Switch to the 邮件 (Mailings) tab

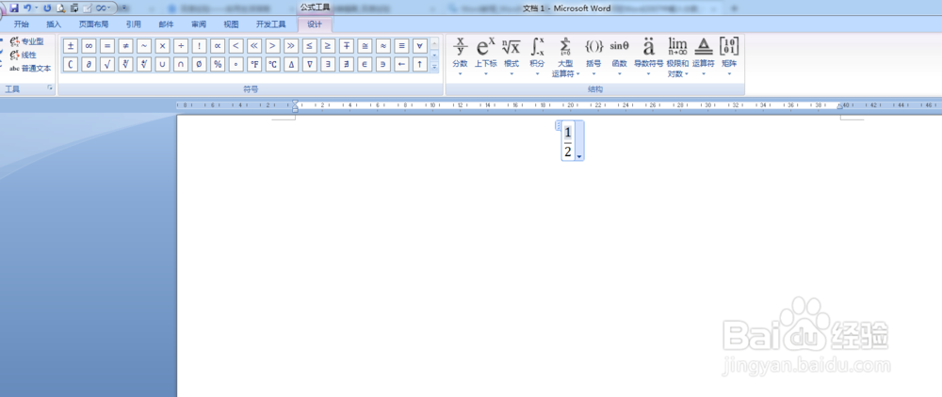pyautogui.click(x=167, y=24)
